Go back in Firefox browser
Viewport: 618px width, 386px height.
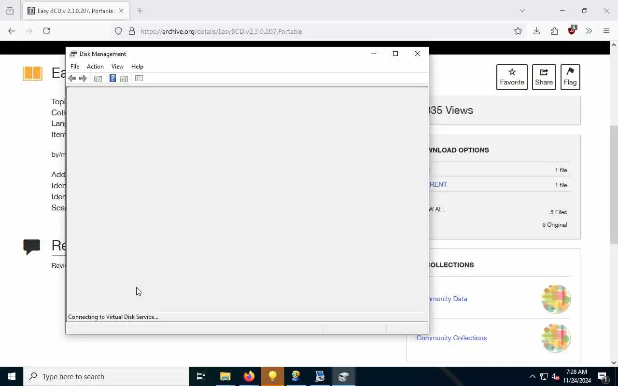[12, 31]
